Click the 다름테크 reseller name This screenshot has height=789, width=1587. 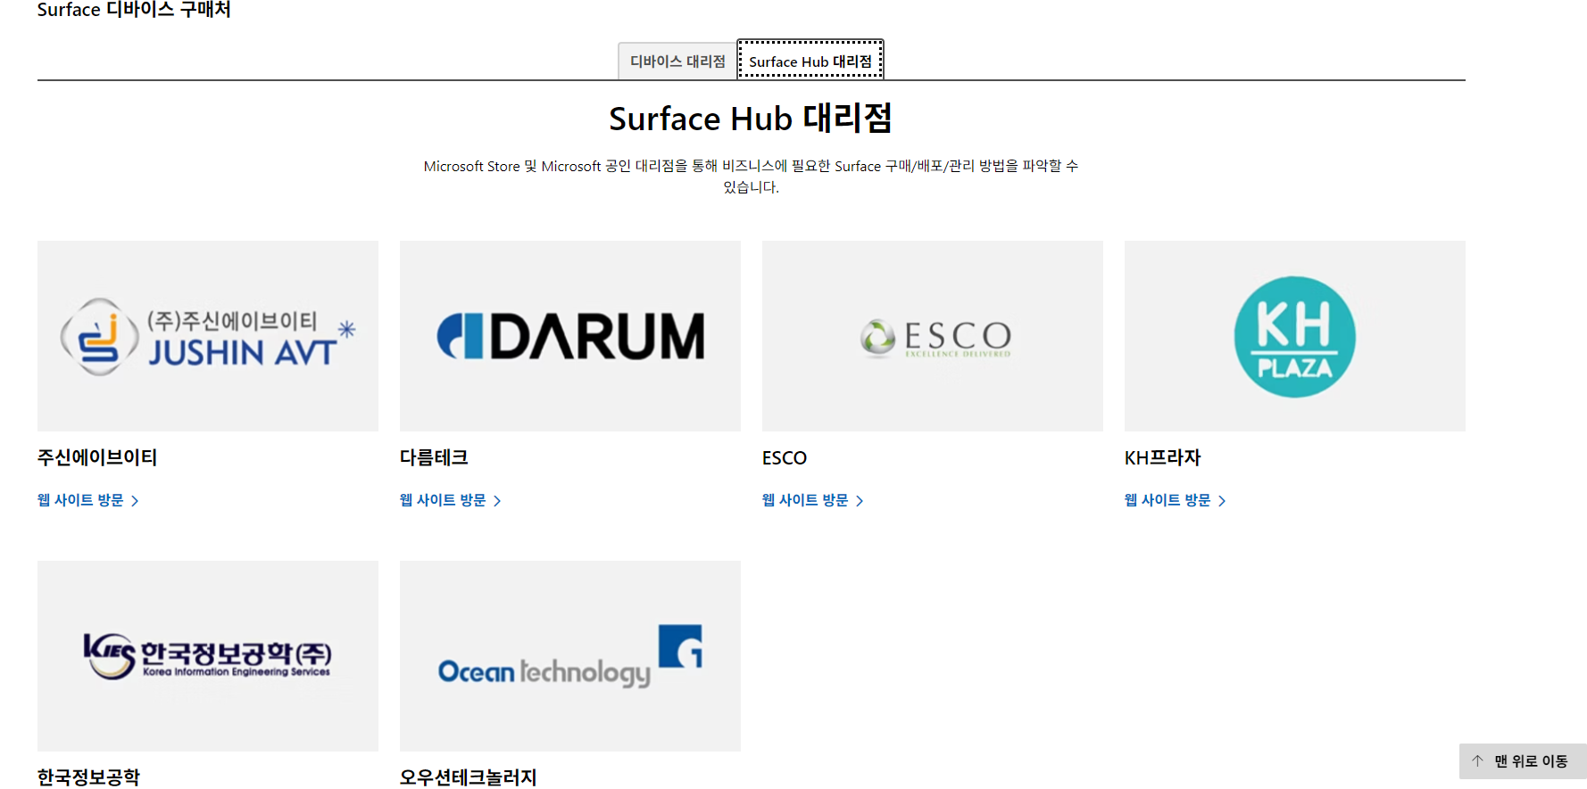pyautogui.click(x=434, y=457)
